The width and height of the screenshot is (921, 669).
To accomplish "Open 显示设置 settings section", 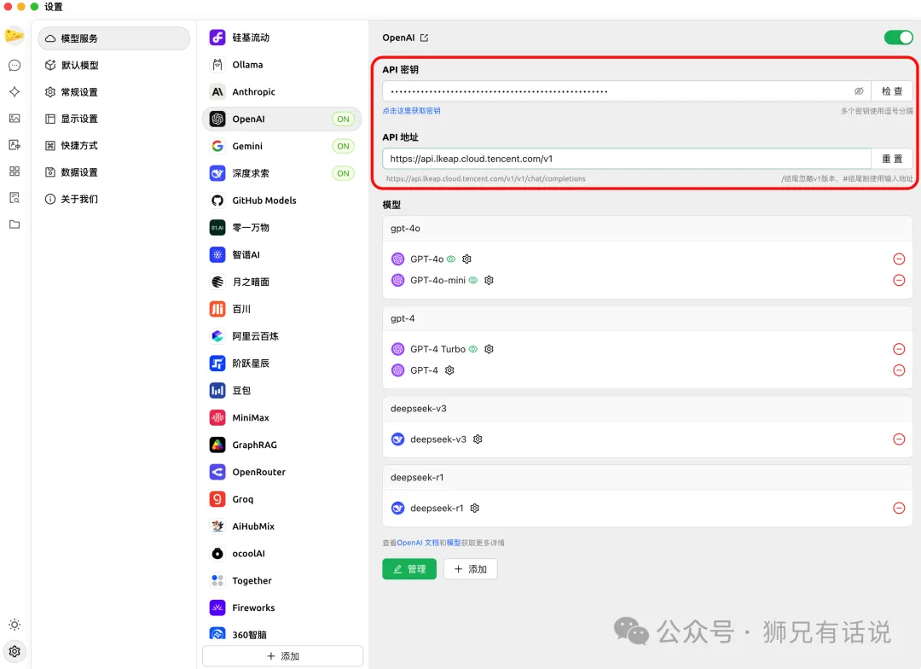I will [114, 119].
